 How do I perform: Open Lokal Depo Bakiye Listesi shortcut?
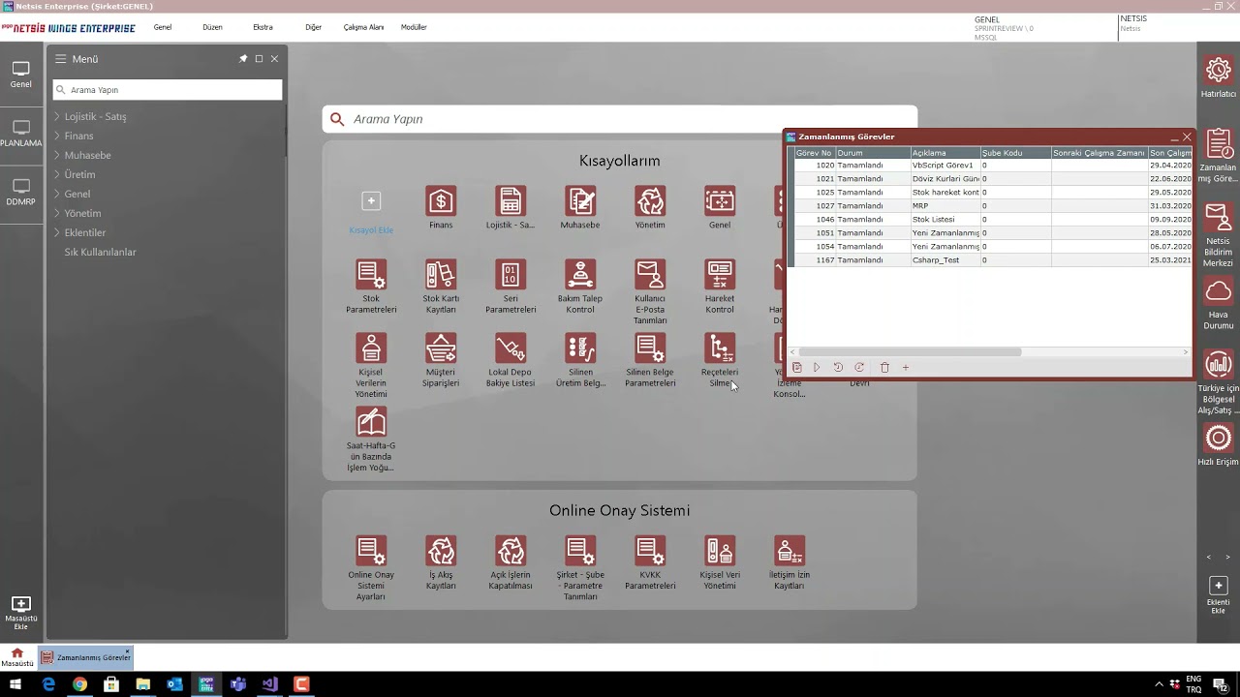pos(511,348)
